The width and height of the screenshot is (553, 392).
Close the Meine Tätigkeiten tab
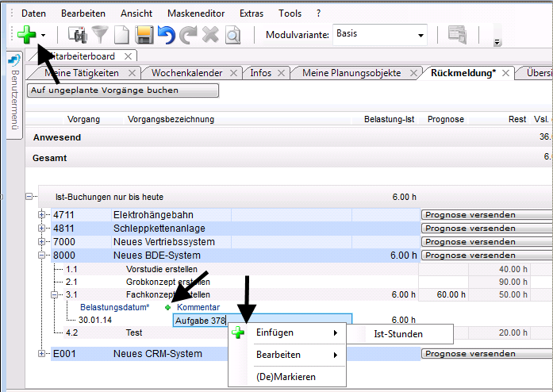(132, 73)
